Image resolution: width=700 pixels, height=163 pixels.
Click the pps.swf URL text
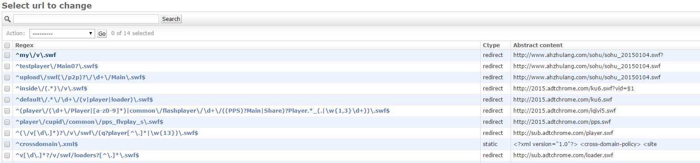click(x=562, y=122)
